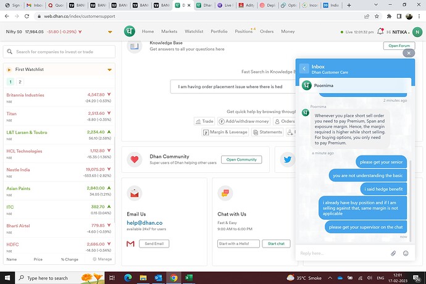Click the company search input field
Image resolution: width=426 pixels, height=284 pixels.
click(59, 52)
